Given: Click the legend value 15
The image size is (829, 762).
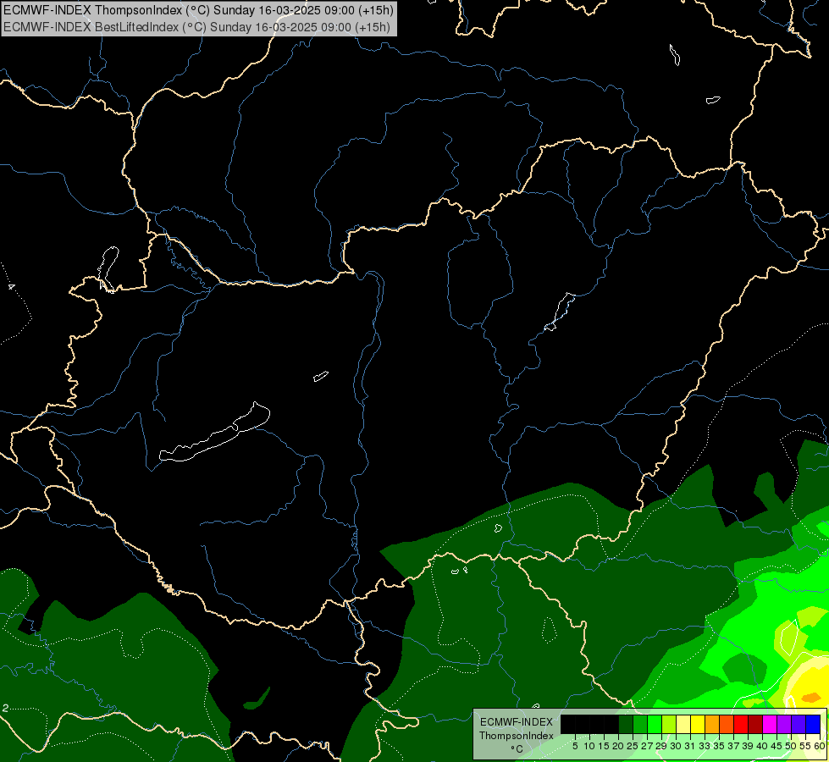Looking at the screenshot, I should (603, 746).
